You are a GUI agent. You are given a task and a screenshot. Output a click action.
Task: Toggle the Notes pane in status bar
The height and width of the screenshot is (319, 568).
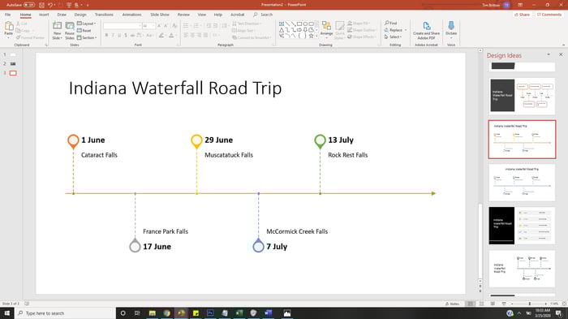453,304
